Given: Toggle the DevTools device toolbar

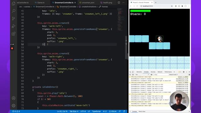Looking at the screenshot, I should 133,72.
